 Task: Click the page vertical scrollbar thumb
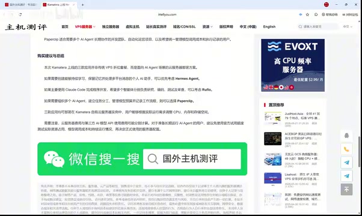click(x=359, y=152)
